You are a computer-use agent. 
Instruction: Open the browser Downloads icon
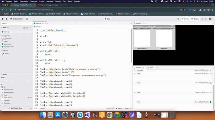(200, 10)
